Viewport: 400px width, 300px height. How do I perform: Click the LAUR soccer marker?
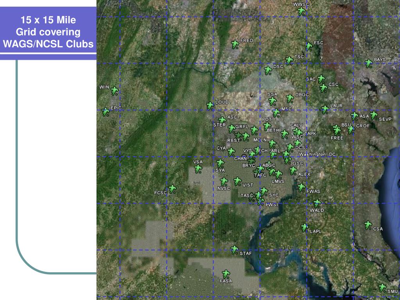point(325,110)
